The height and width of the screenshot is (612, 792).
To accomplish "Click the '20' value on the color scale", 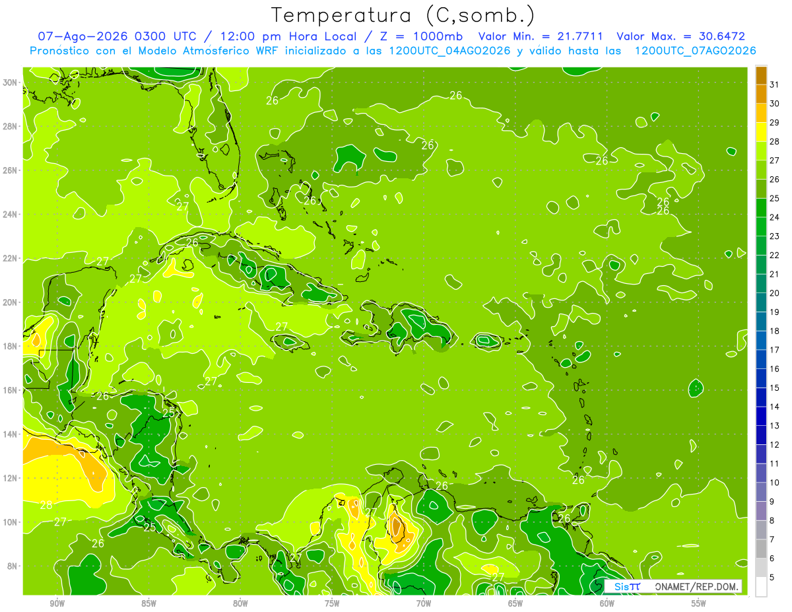I will coord(775,292).
